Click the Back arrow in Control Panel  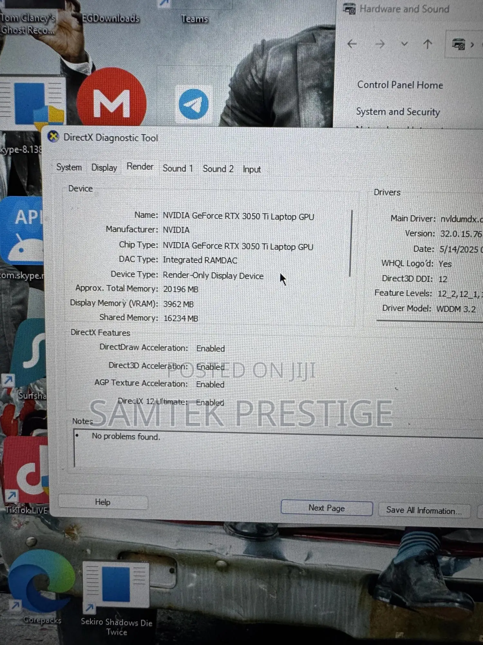352,44
